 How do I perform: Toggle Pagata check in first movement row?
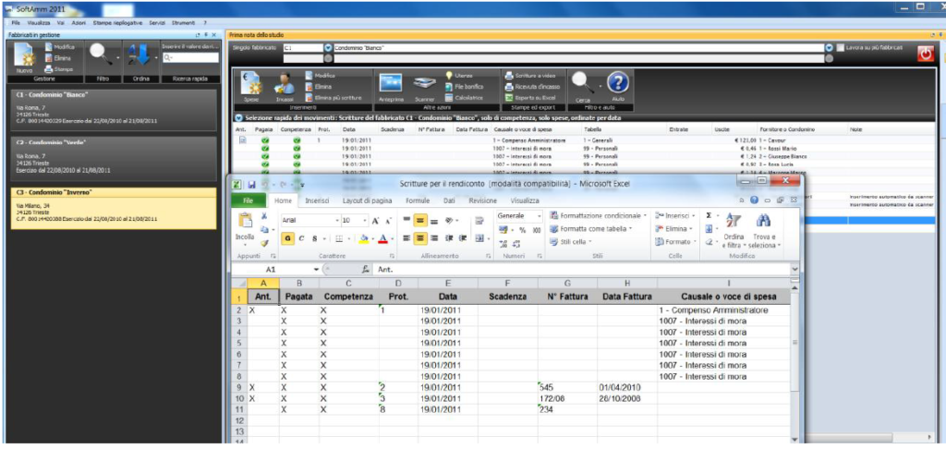point(265,140)
